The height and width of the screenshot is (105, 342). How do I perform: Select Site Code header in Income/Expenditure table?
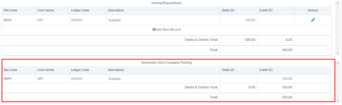(x=10, y=10)
